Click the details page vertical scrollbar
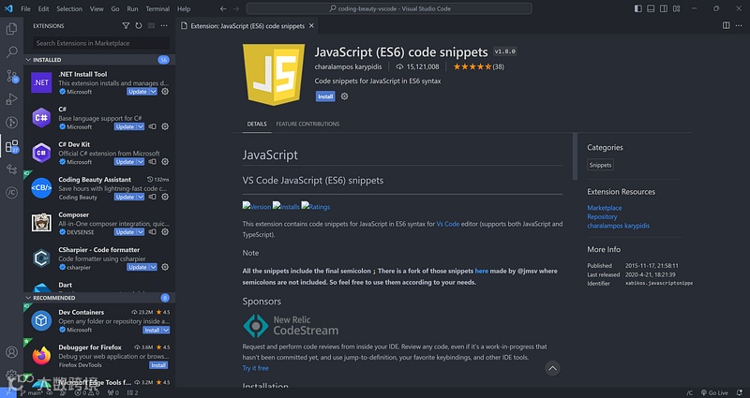 pos(575,156)
